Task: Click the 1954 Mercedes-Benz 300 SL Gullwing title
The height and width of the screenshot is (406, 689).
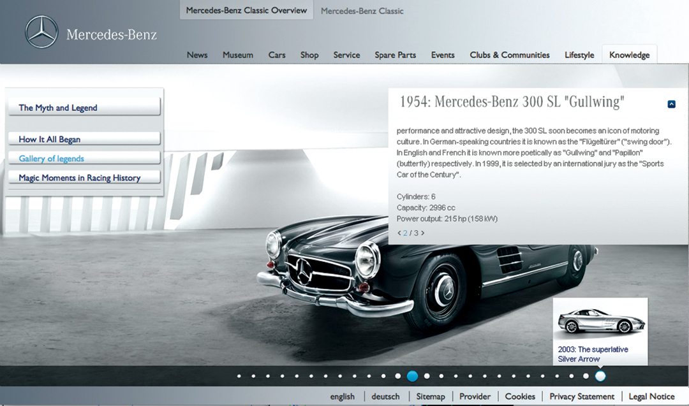Action: [x=512, y=102]
